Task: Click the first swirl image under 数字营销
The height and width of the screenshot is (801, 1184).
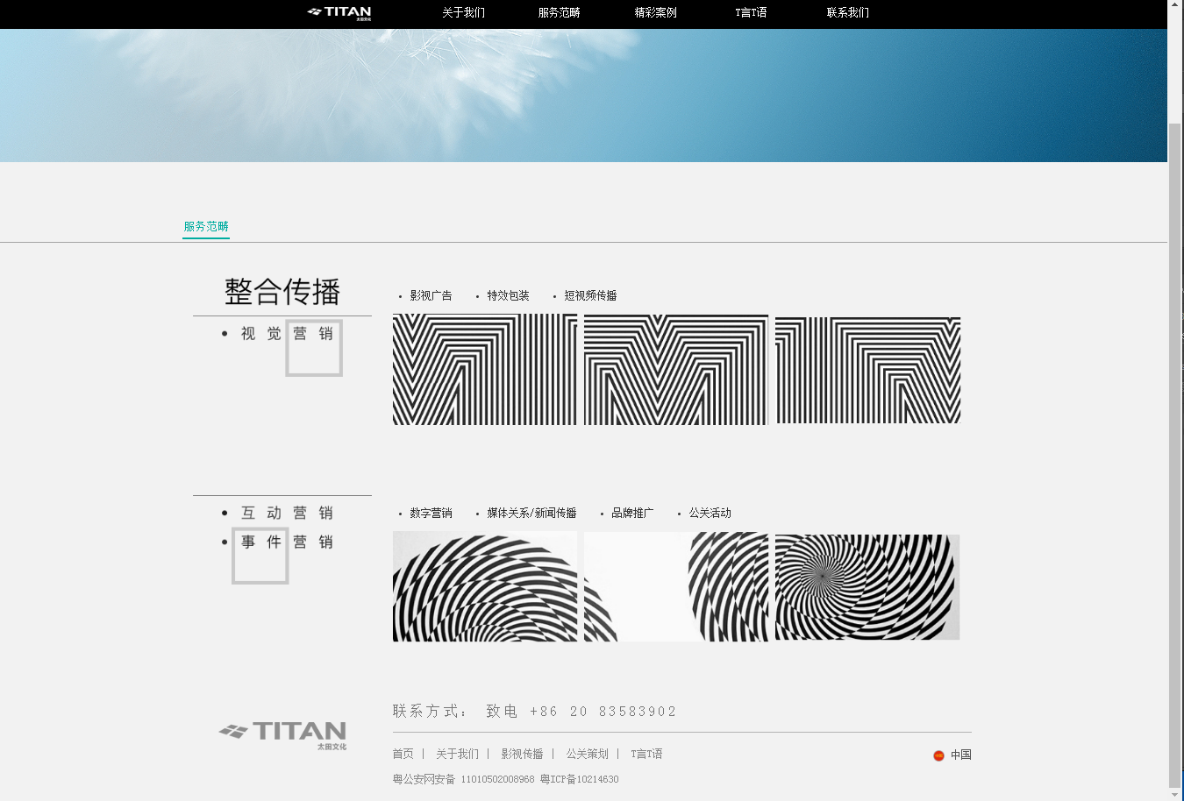Action: coord(485,586)
